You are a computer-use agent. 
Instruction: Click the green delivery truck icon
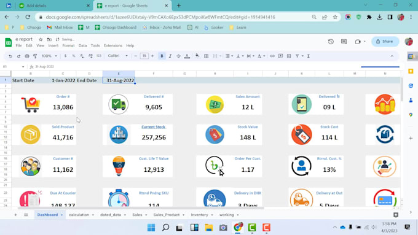tap(119, 104)
